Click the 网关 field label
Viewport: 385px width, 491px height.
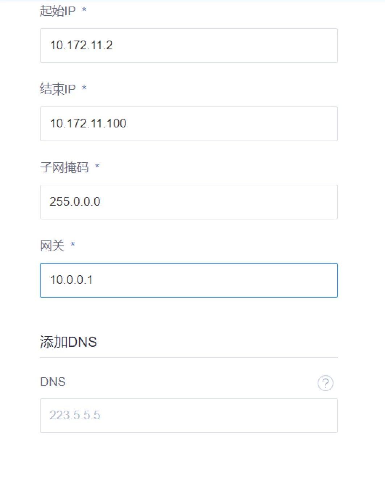tap(52, 246)
